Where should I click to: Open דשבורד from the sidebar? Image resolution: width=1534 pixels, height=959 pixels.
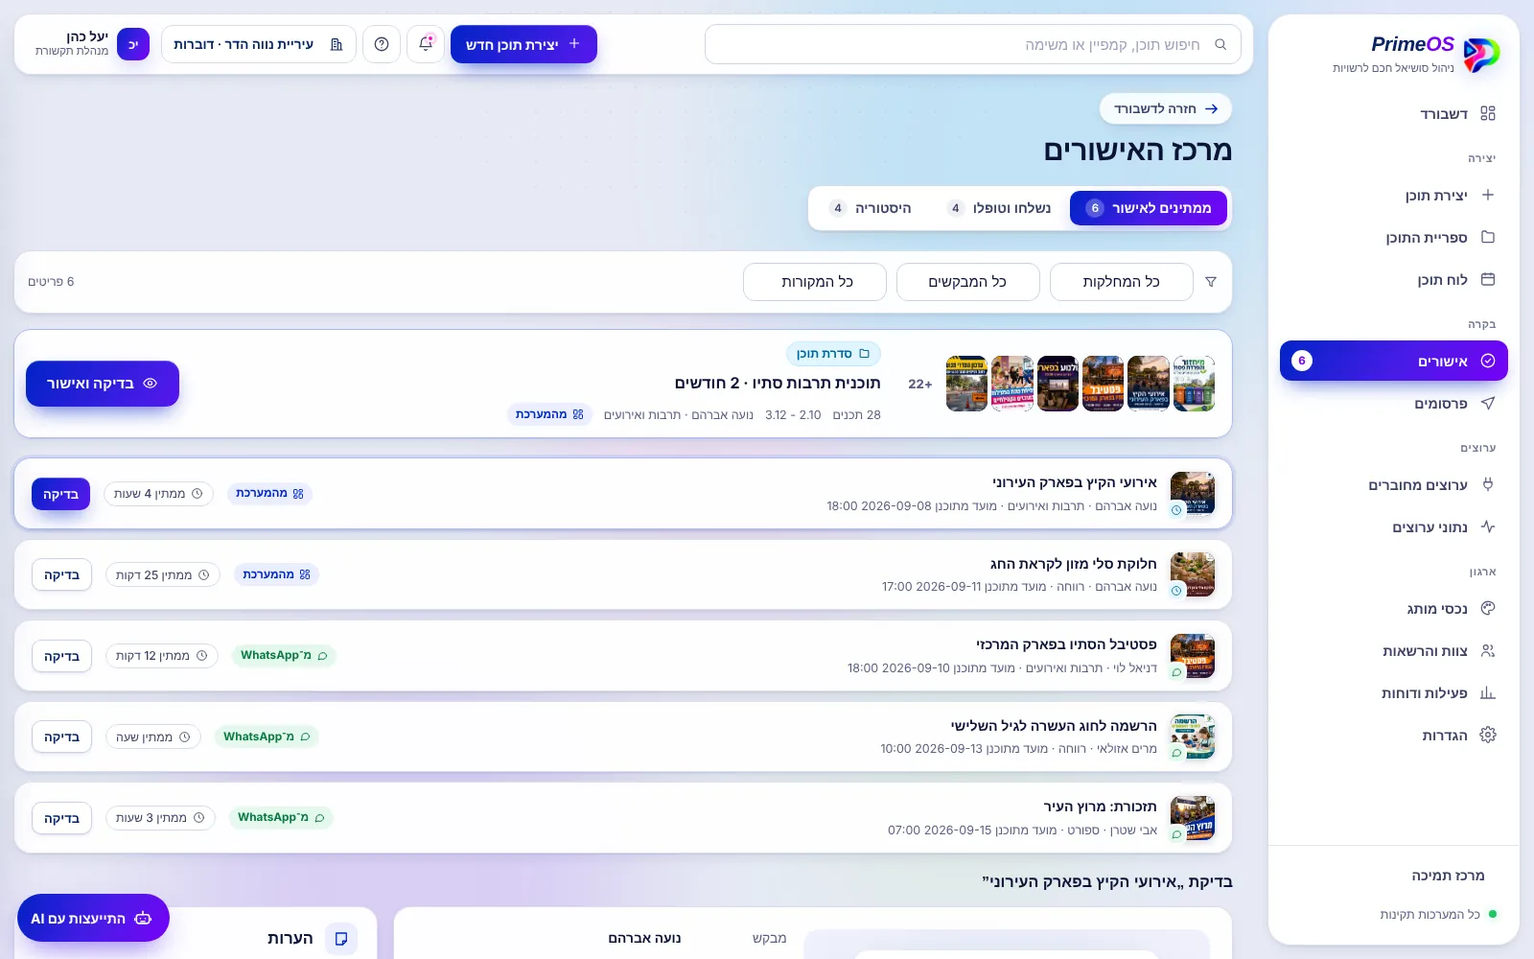click(x=1394, y=114)
